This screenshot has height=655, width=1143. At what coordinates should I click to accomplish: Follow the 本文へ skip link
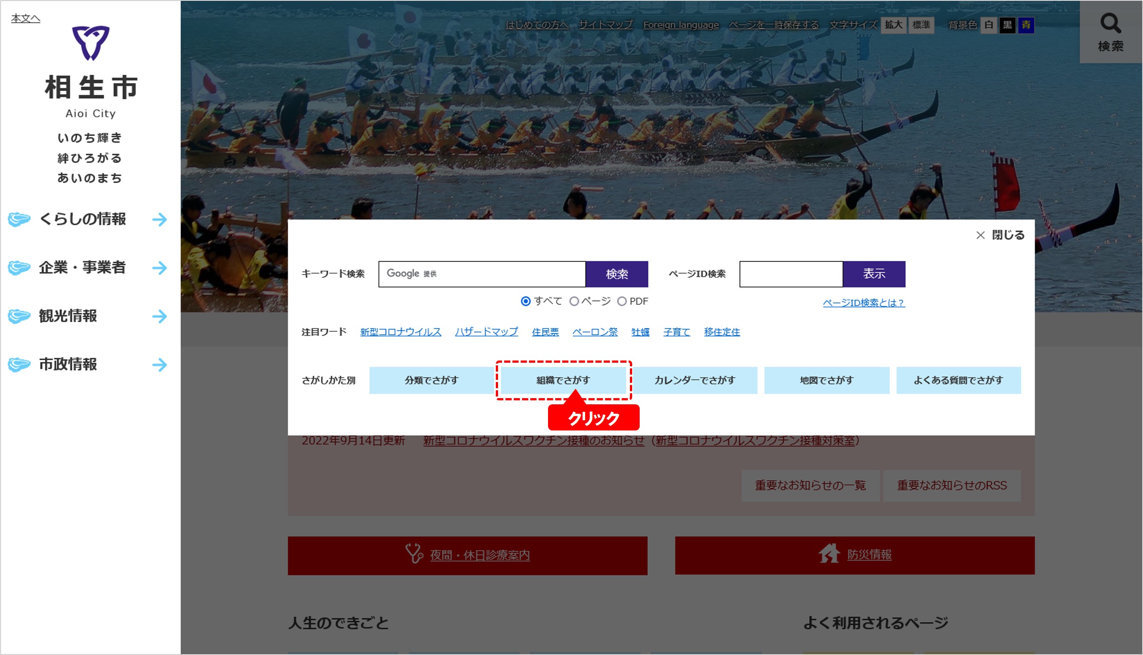[x=26, y=18]
